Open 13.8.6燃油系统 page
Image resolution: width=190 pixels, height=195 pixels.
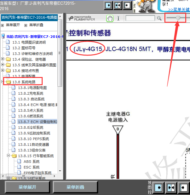[31, 116]
